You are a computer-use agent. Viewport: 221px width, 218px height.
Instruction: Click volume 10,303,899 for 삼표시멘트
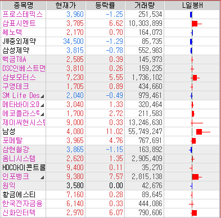(x=145, y=24)
